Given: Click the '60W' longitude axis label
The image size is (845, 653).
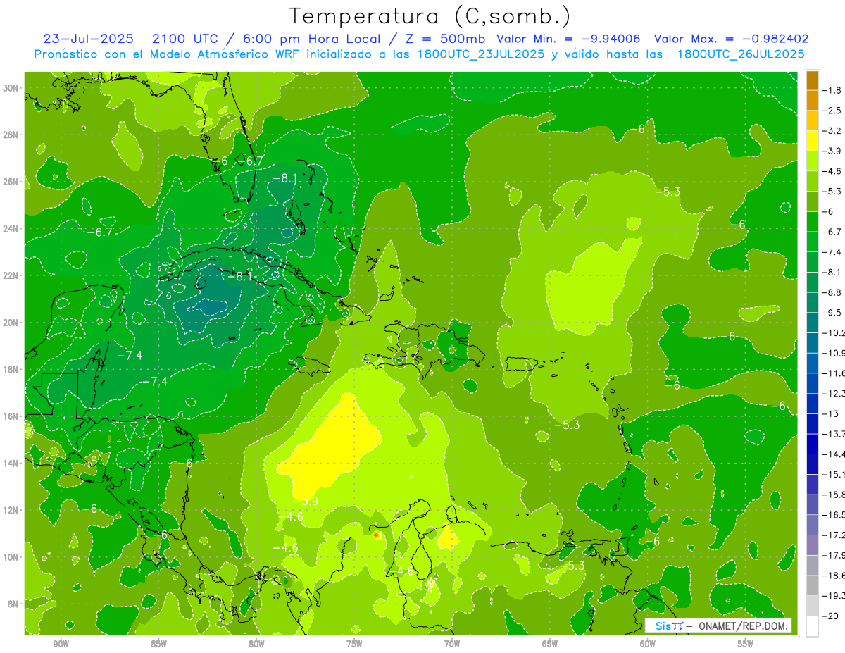Looking at the screenshot, I should [648, 644].
